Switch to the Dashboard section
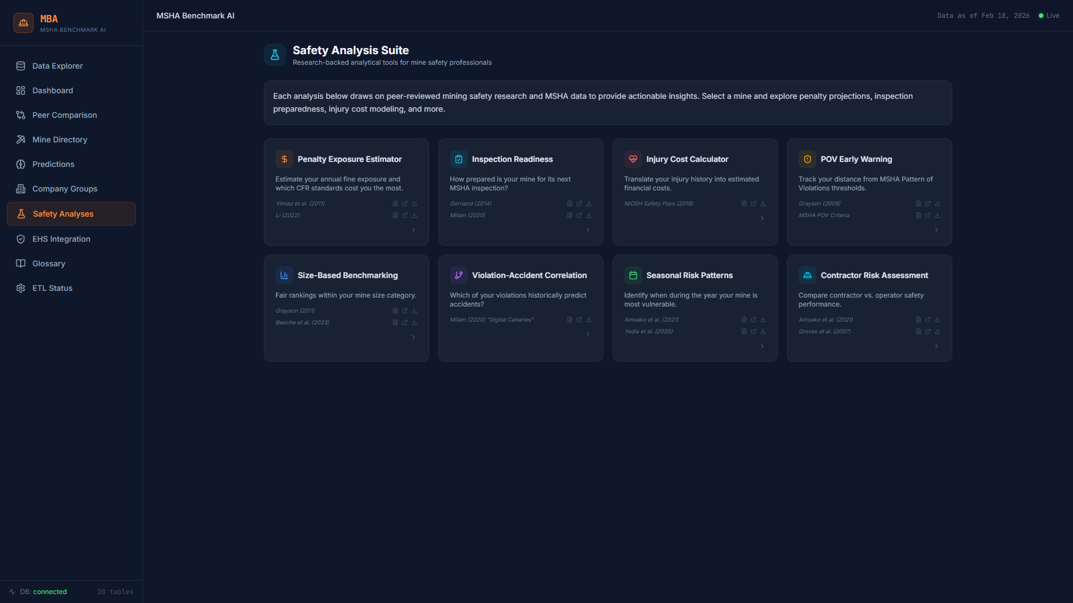 53,90
